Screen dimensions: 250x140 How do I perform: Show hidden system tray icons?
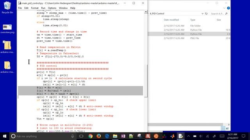tap(188, 136)
